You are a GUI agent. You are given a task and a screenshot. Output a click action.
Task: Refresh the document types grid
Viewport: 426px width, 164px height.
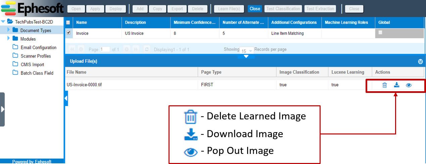(147, 49)
